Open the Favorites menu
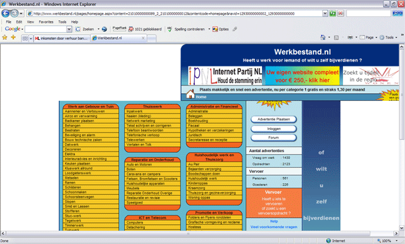Image resolution: width=405 pixels, height=244 pixels. coord(46,22)
